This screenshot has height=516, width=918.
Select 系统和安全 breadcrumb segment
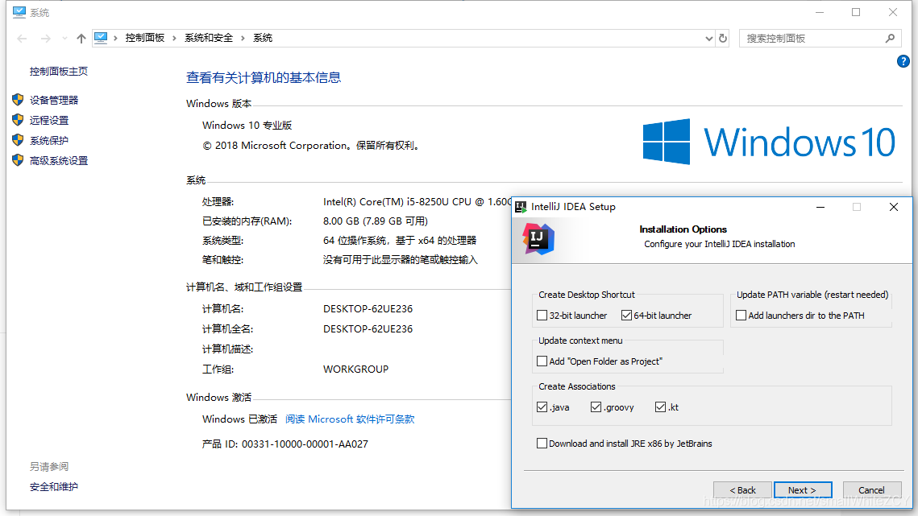tap(209, 38)
